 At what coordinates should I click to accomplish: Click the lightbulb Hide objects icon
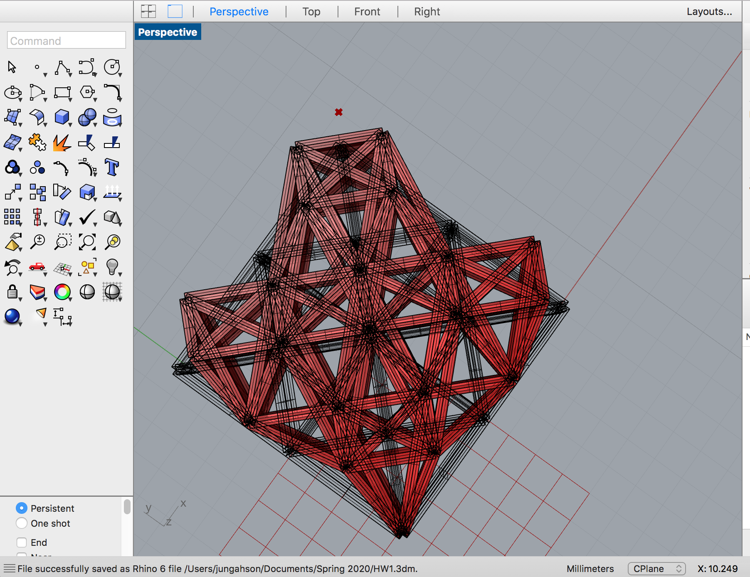click(x=112, y=266)
